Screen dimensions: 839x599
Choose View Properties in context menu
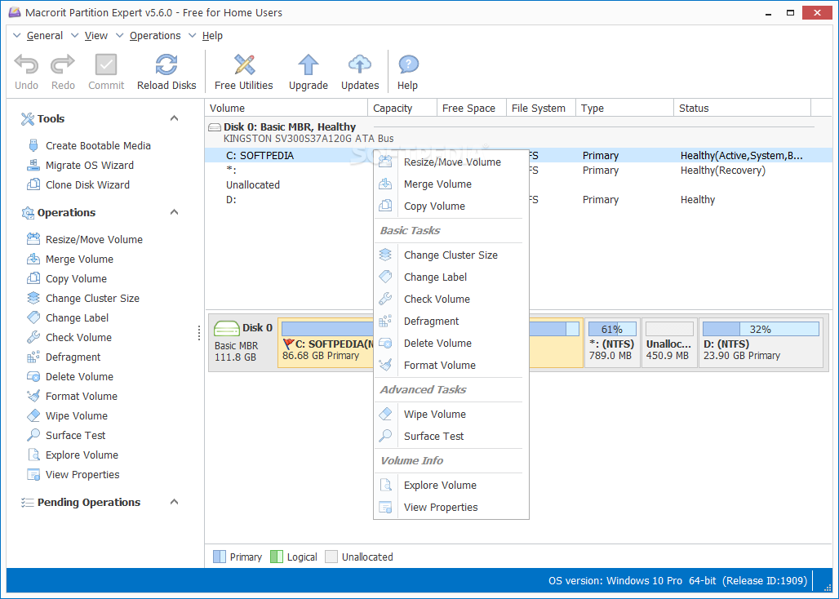pos(451,507)
